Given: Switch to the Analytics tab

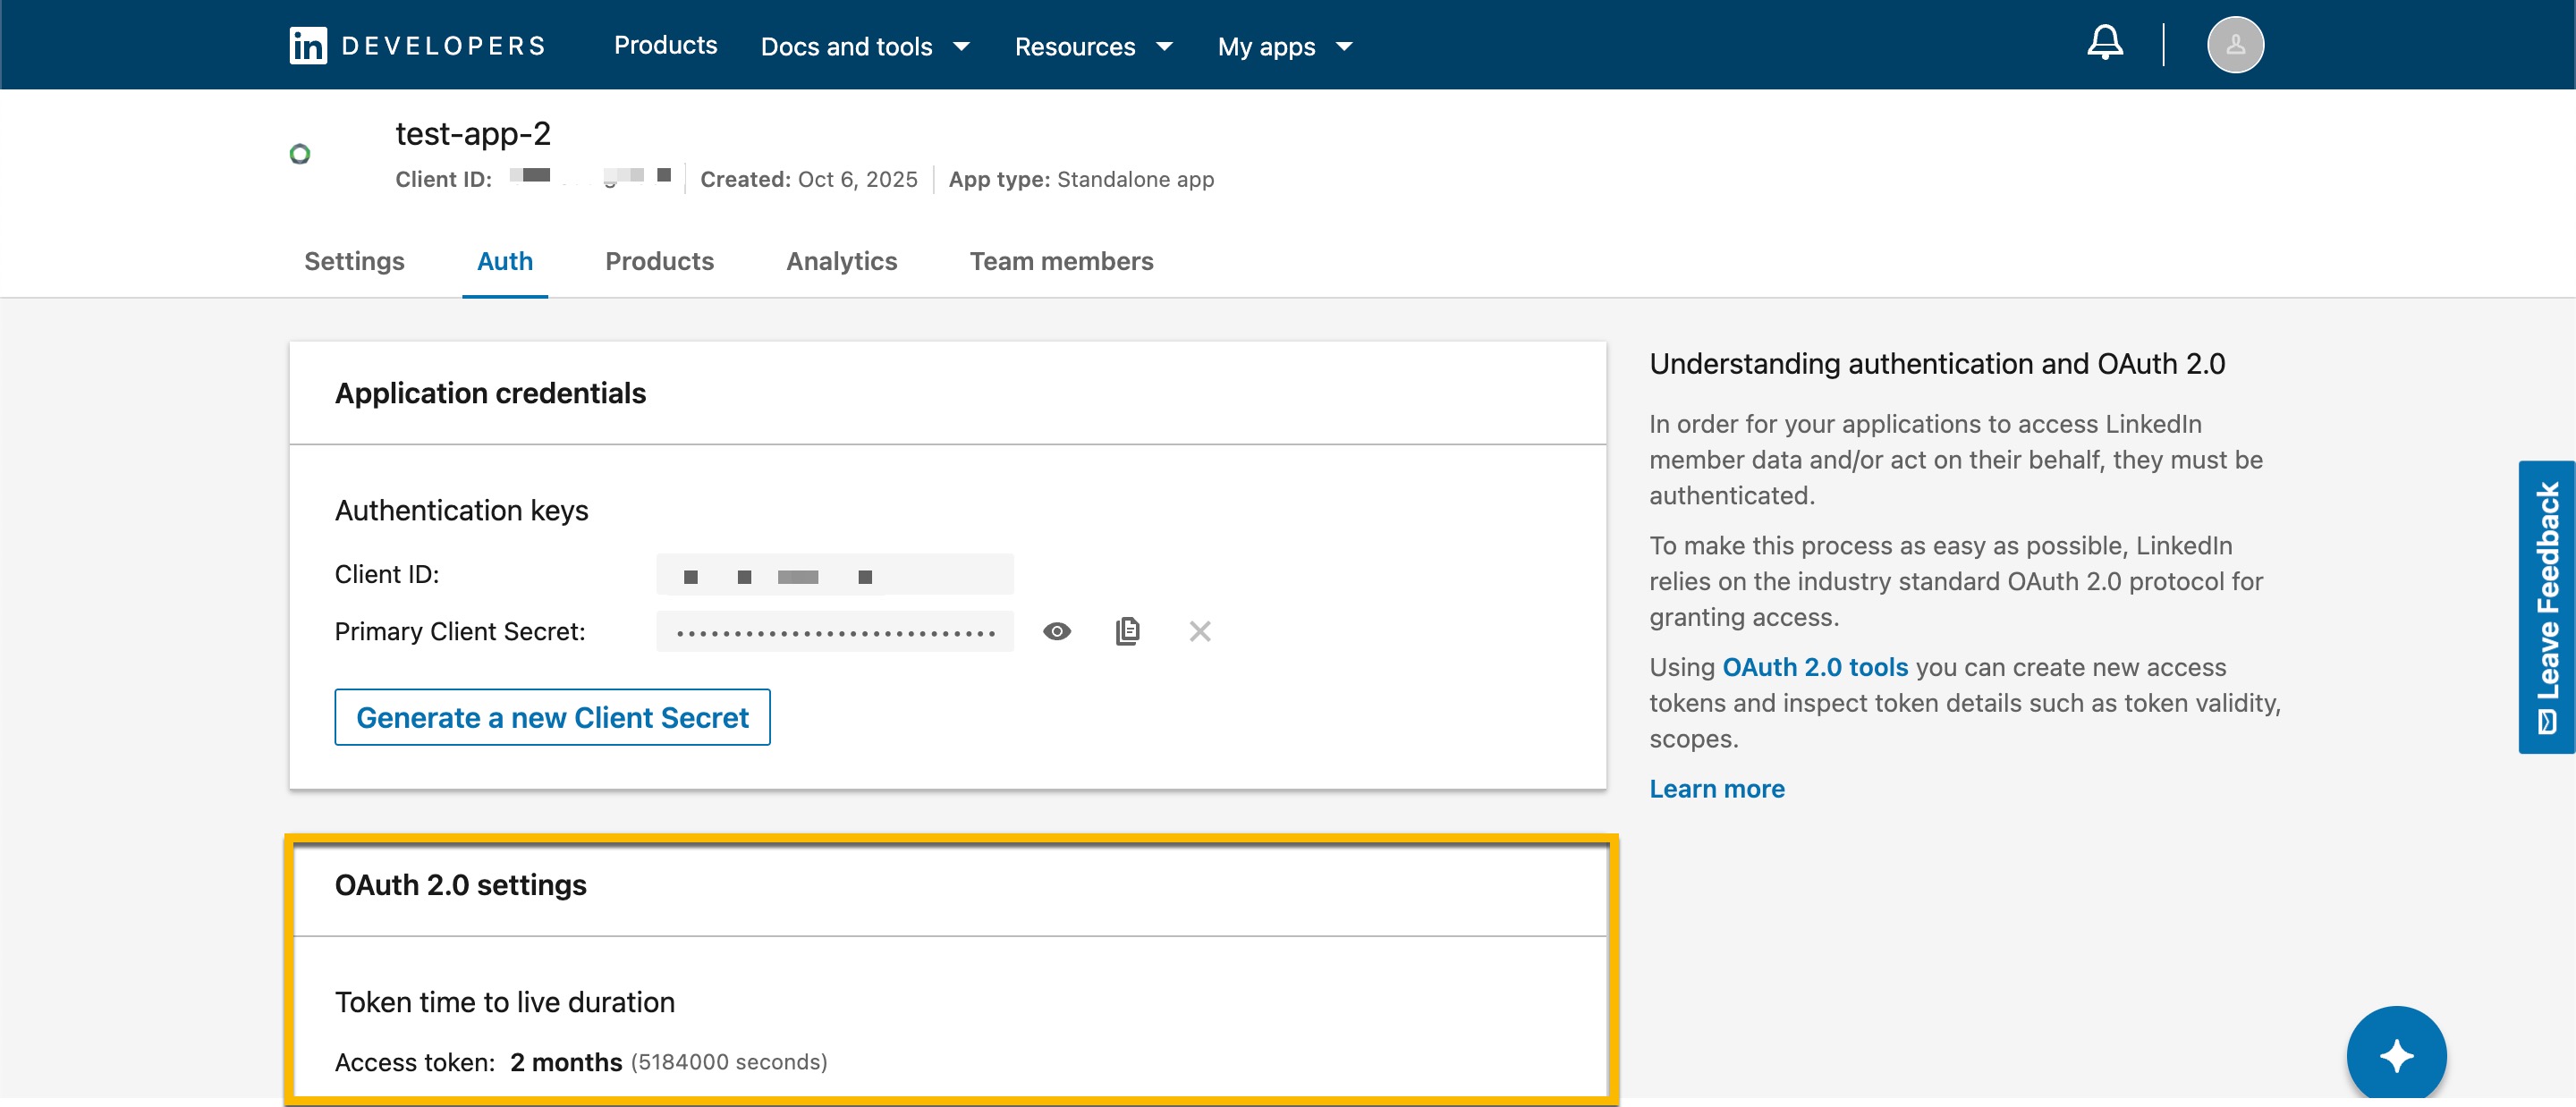Looking at the screenshot, I should pos(841,261).
